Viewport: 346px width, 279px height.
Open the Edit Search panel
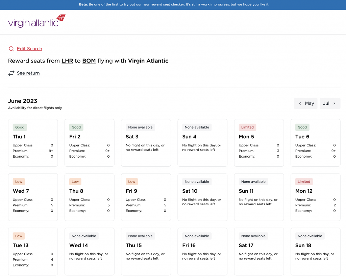29,49
